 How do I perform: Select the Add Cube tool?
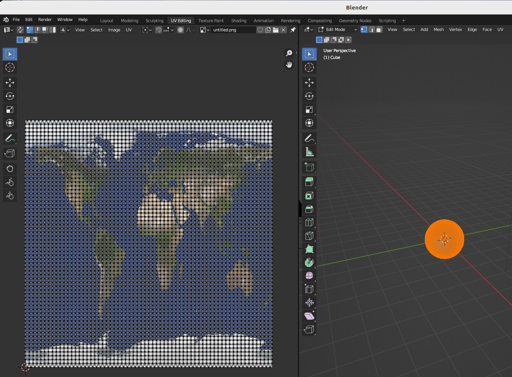click(x=309, y=167)
